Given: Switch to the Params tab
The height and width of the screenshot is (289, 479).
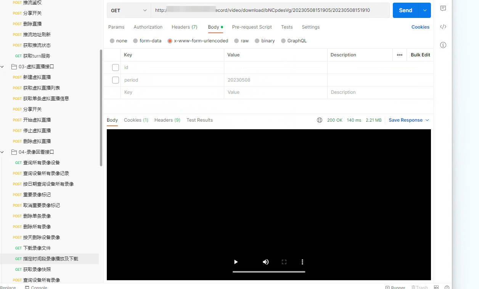Looking at the screenshot, I should pos(116,27).
